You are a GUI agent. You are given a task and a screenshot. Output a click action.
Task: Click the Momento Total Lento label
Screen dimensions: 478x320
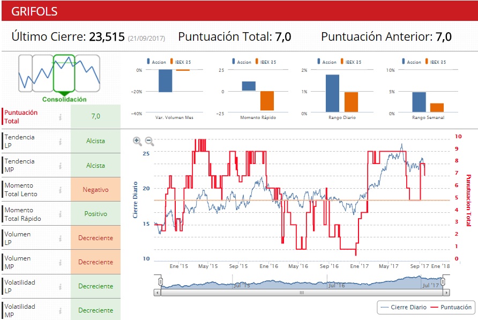(21, 190)
